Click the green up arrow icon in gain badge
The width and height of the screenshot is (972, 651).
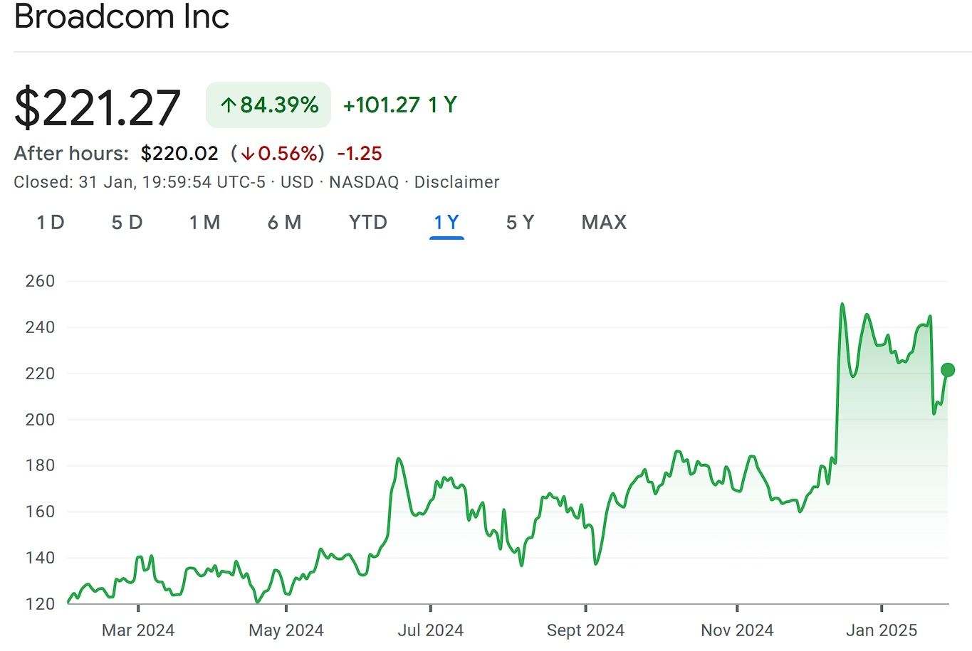click(228, 105)
